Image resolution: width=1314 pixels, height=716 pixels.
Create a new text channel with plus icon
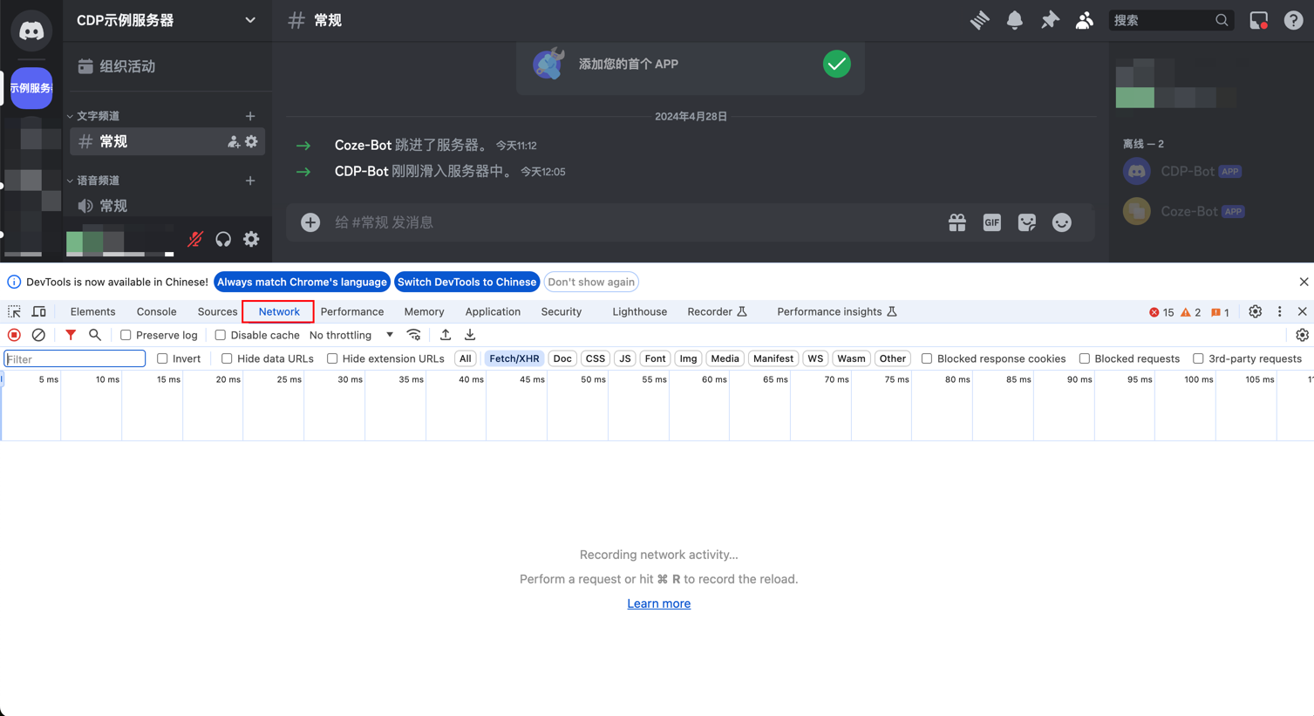[x=250, y=116]
